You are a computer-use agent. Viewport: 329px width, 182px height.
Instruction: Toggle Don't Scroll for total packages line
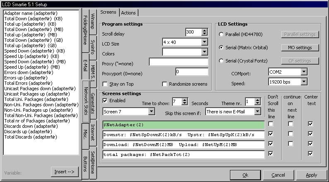[x=271, y=154]
